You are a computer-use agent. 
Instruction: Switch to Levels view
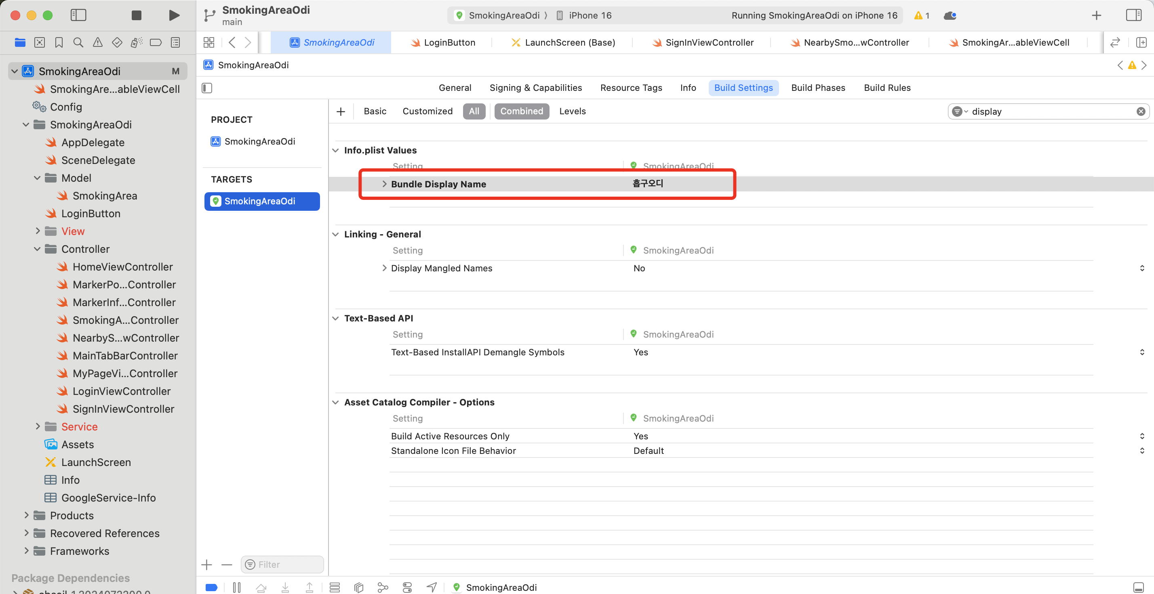(x=572, y=111)
